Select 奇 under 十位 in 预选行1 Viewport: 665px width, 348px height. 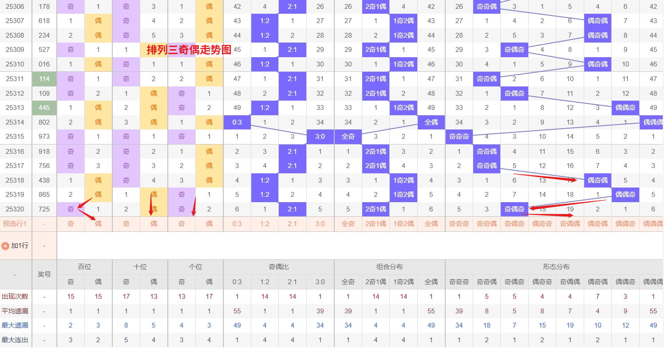click(x=126, y=224)
